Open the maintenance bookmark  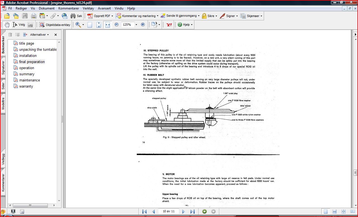pyautogui.click(x=29, y=80)
